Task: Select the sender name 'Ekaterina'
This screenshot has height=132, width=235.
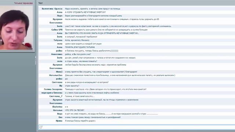Action: (57, 107)
